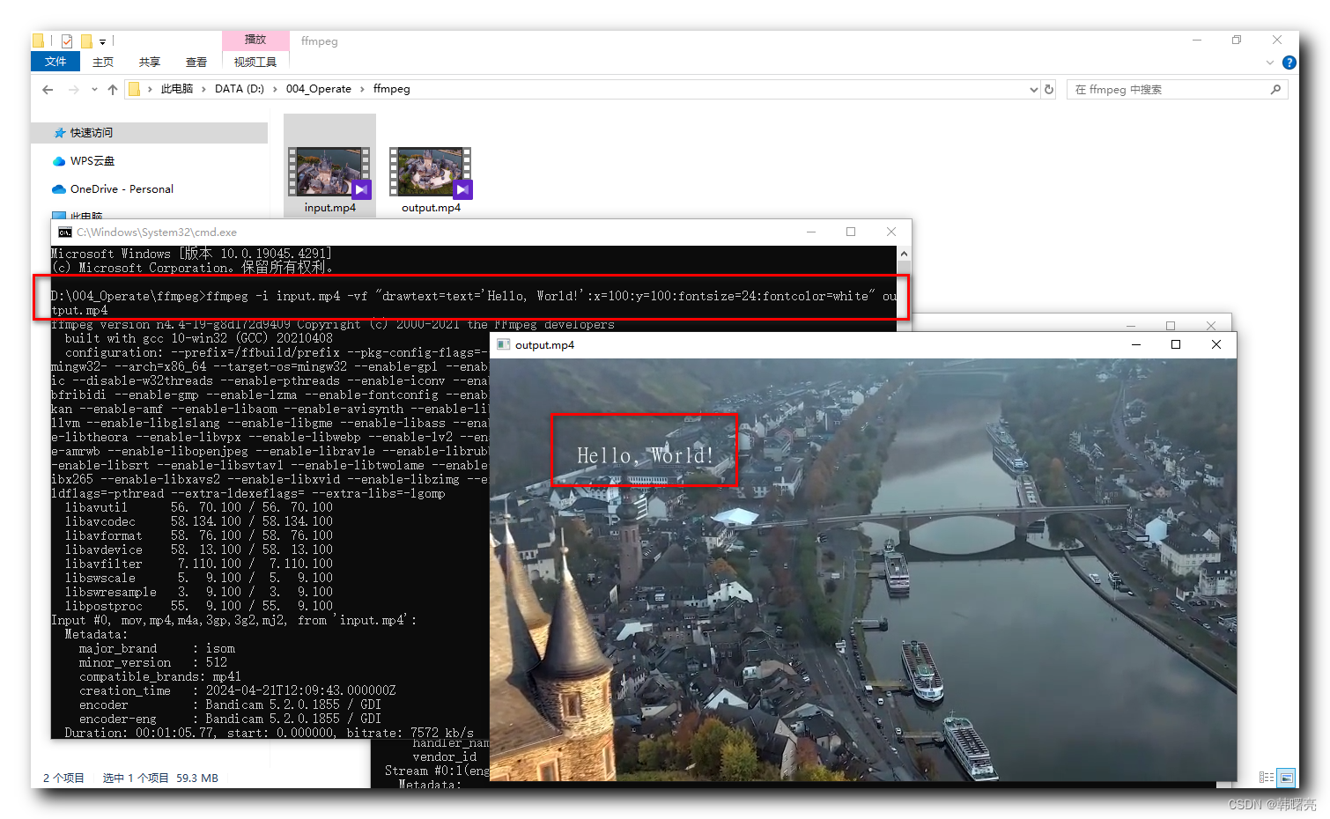
Task: Click the back navigation arrow
Action: tap(48, 89)
